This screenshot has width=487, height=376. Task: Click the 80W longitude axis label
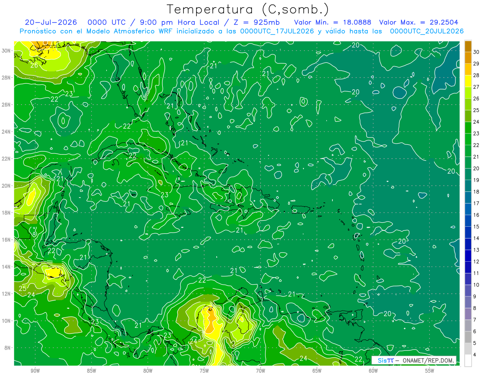click(x=148, y=371)
